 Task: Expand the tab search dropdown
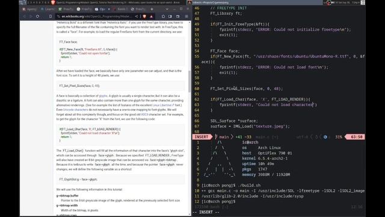tap(167, 9)
